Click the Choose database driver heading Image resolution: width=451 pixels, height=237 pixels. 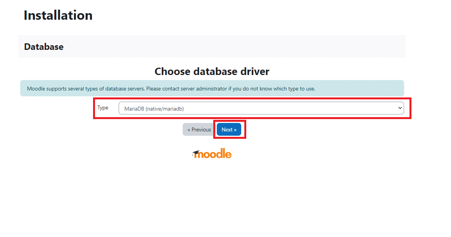[212, 72]
